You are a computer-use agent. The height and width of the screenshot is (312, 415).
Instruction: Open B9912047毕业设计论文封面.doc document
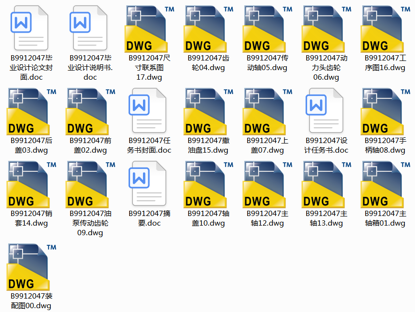tap(29, 28)
